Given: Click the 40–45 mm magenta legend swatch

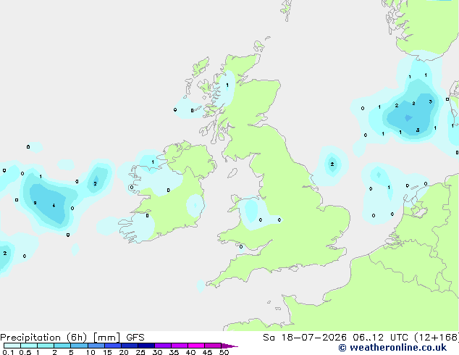Looking at the screenshot, I should 196,346.
